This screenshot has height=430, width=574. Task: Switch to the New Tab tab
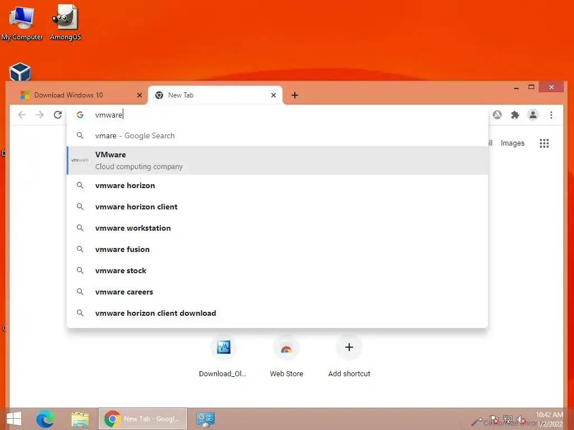coord(215,95)
